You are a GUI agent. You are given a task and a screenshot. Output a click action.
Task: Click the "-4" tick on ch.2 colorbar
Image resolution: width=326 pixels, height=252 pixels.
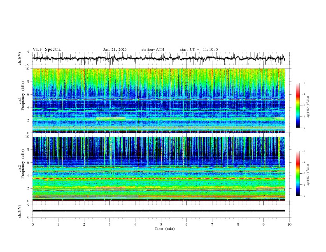pyautogui.click(x=303, y=162)
